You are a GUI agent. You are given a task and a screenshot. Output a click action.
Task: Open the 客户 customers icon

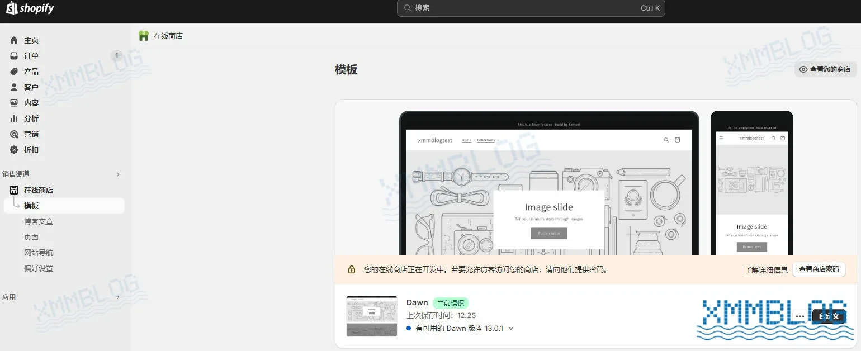(x=13, y=87)
